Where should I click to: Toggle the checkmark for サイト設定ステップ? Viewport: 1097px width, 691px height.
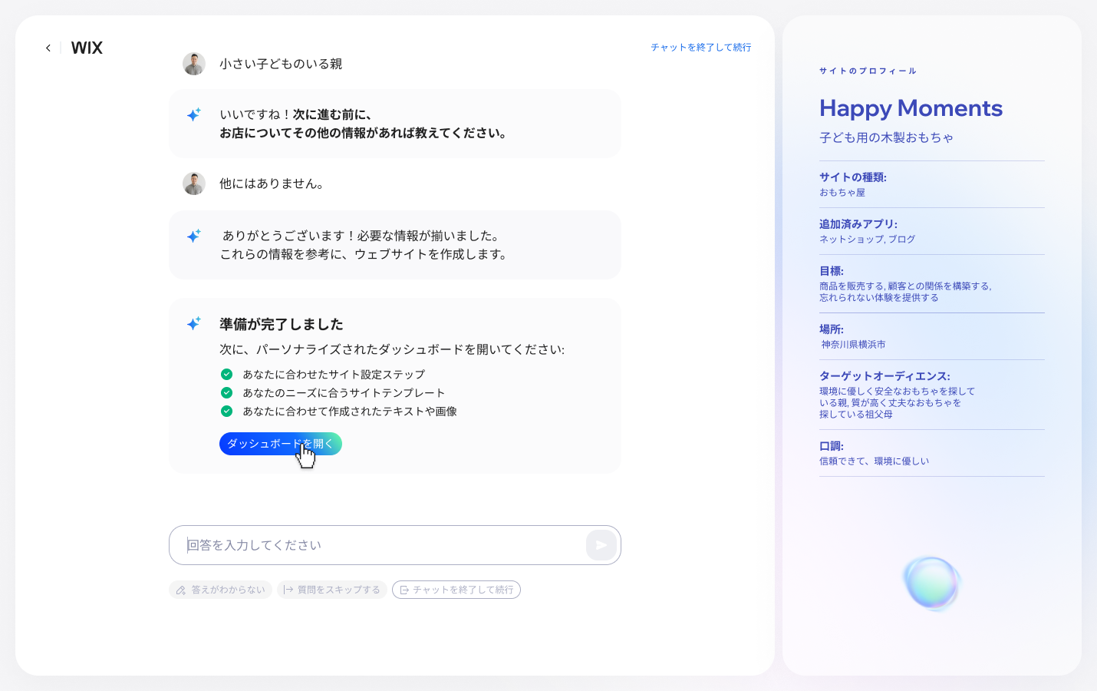tap(226, 374)
